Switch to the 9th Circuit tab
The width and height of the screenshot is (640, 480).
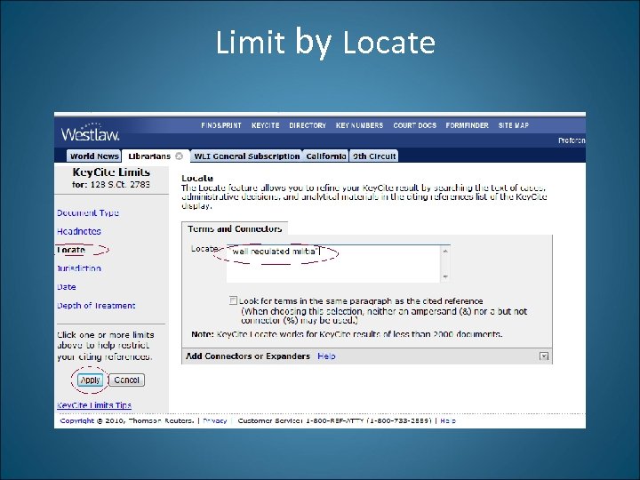(374, 156)
